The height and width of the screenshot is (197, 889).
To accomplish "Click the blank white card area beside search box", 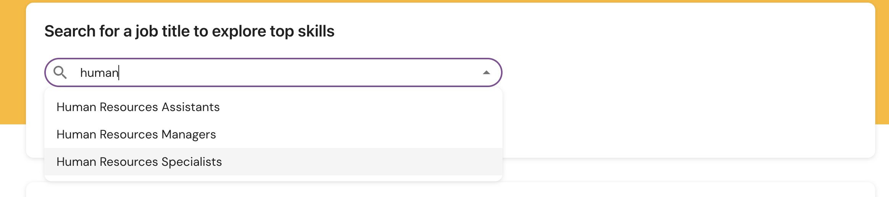I will (x=687, y=76).
